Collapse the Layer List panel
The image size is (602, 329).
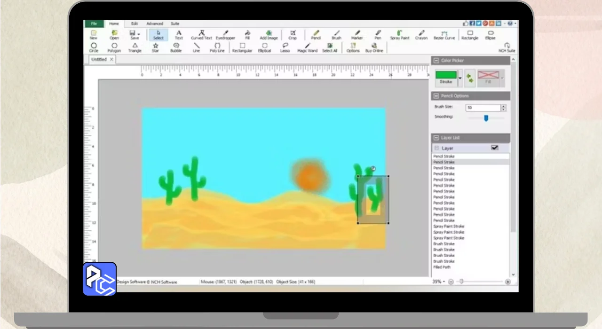(436, 138)
